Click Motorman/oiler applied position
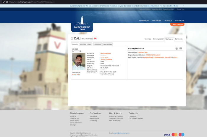The image size is (207, 137). point(106,53)
